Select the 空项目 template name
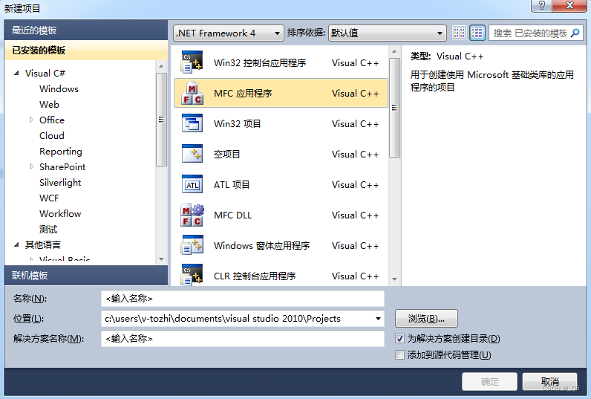This screenshot has height=399, width=591. (226, 155)
